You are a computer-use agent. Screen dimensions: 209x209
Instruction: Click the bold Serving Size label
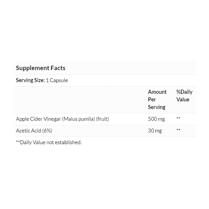coord(30,81)
